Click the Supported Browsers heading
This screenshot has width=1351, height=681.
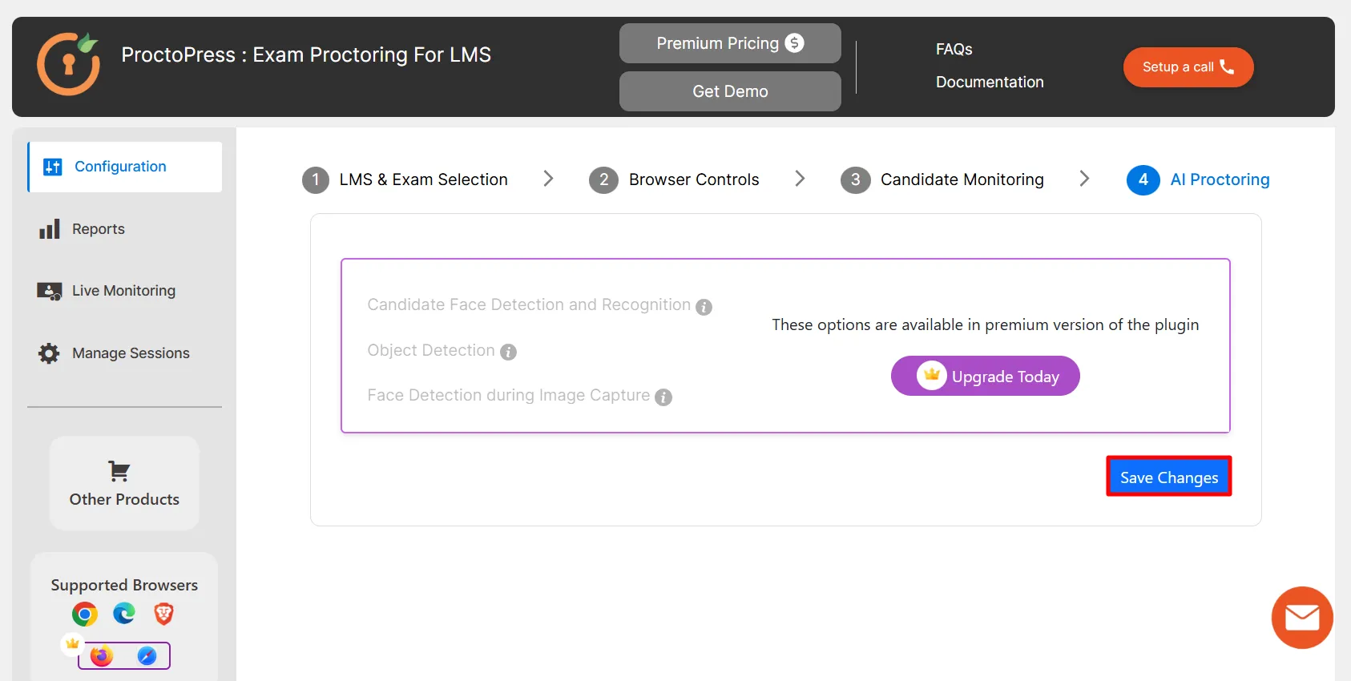tap(124, 585)
